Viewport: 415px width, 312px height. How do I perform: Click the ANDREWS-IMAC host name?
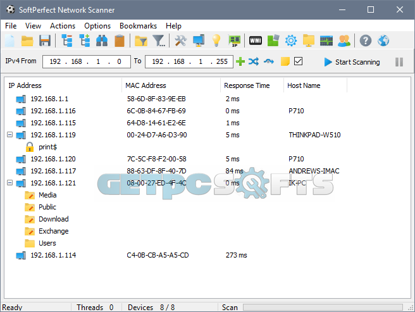tap(314, 171)
